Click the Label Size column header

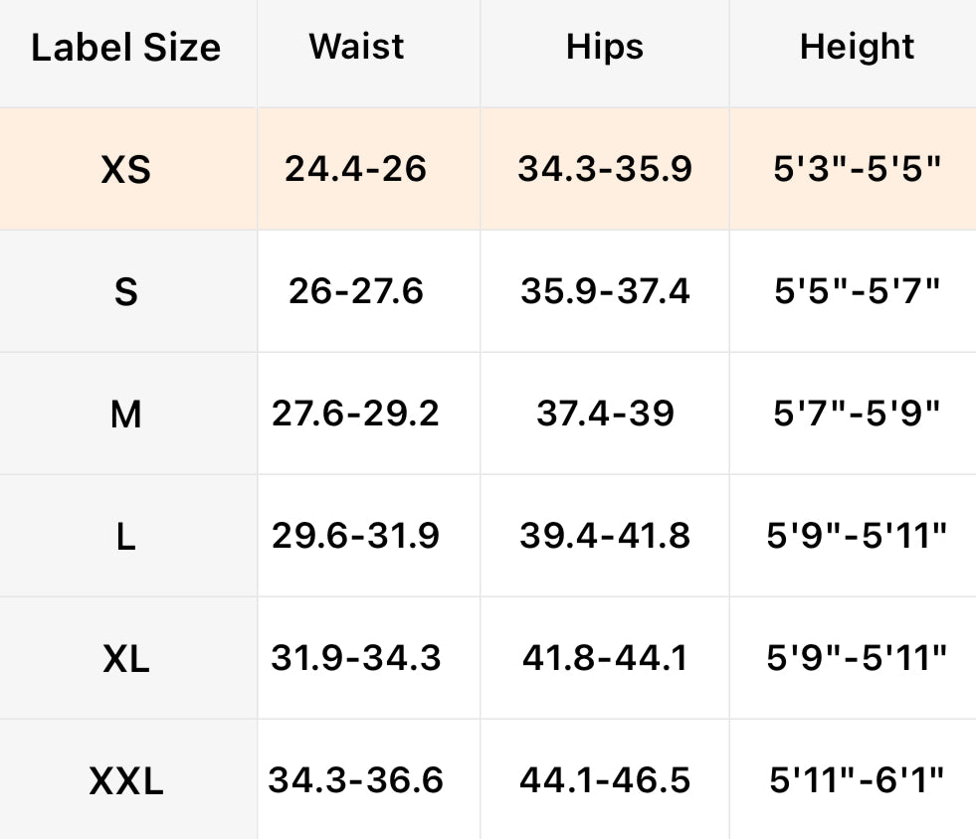(x=126, y=48)
